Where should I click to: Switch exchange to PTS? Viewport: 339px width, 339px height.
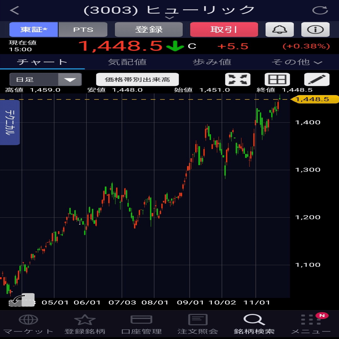click(x=83, y=30)
